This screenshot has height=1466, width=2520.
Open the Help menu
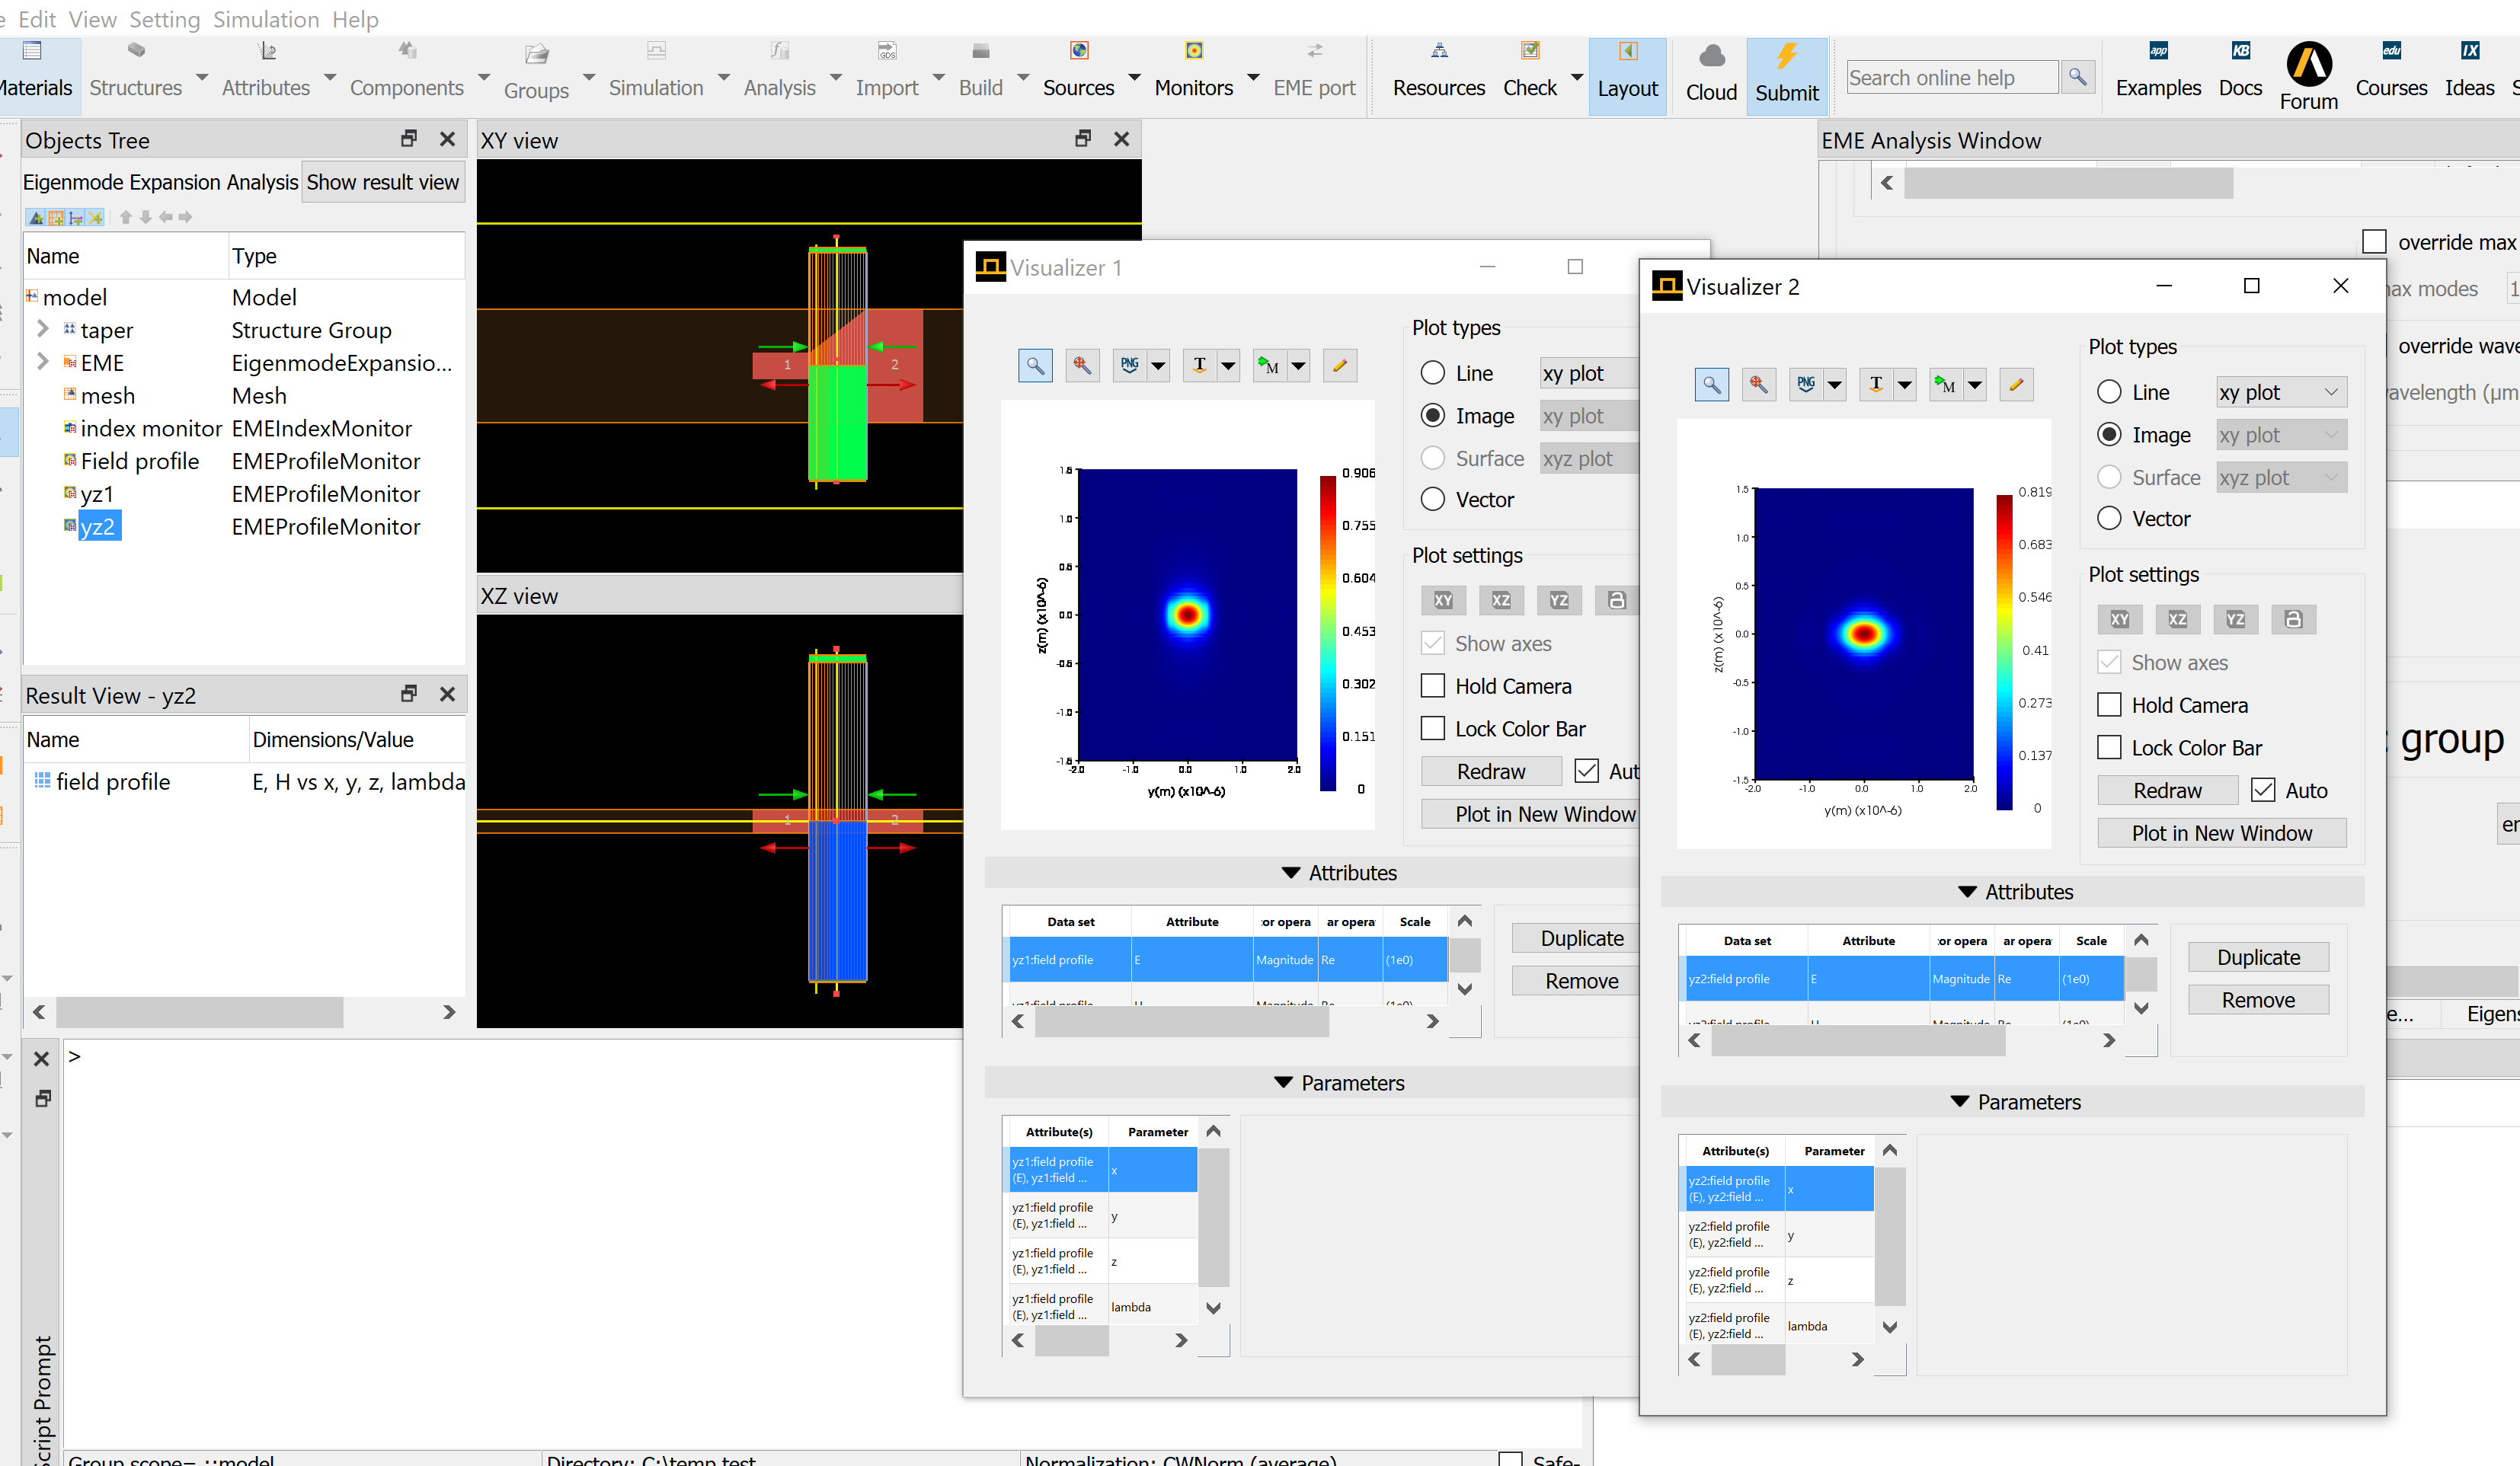tap(355, 19)
